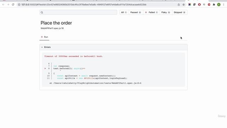Screen dimensions: 227x128
Task: Click the 'Place the order' title
Action: coord(56,23)
